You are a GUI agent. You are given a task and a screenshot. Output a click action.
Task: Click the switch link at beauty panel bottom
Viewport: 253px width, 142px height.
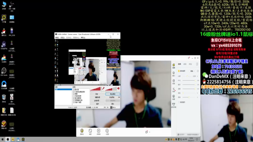coord(193,135)
